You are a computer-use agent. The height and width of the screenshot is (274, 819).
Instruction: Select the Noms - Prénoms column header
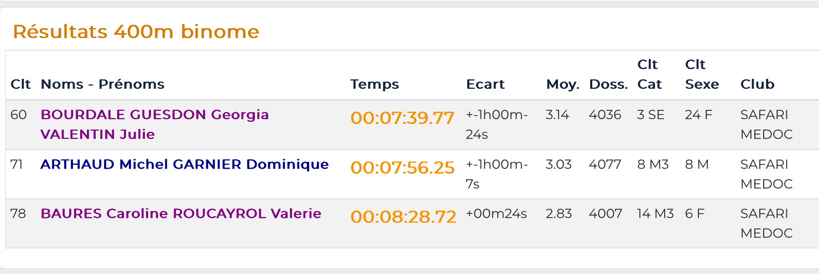click(102, 84)
